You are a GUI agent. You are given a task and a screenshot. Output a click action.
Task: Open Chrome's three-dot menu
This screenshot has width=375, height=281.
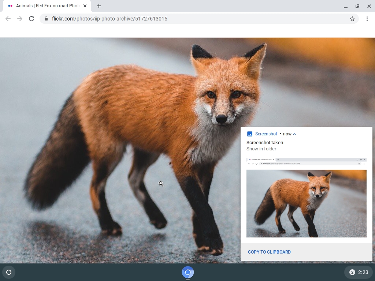367,18
